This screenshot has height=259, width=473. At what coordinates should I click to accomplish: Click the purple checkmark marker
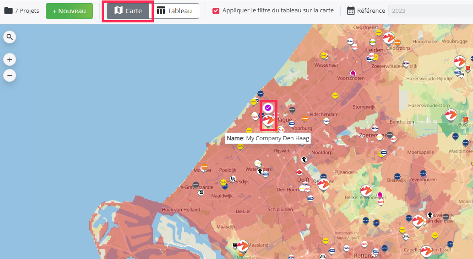pyautogui.click(x=268, y=108)
